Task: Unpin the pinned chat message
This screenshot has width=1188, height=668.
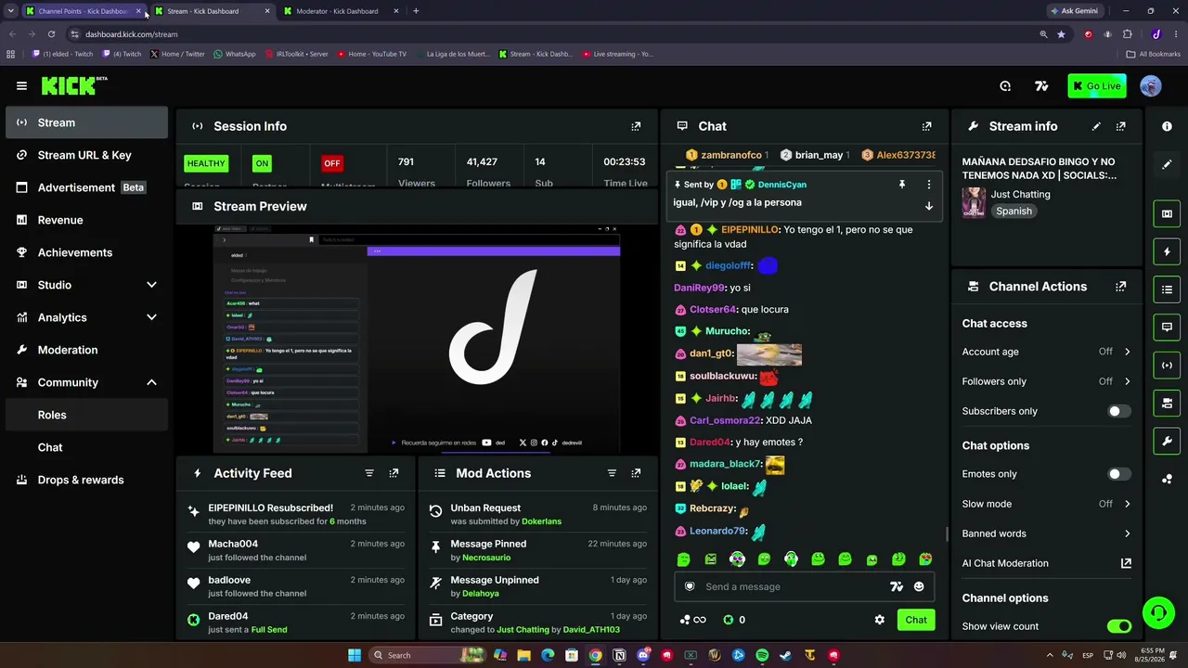Action: click(x=901, y=185)
